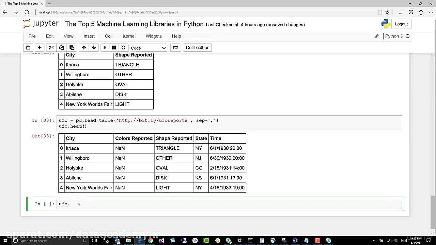Move the selected cell down
This screenshot has height=245, width=436.
click(94, 48)
